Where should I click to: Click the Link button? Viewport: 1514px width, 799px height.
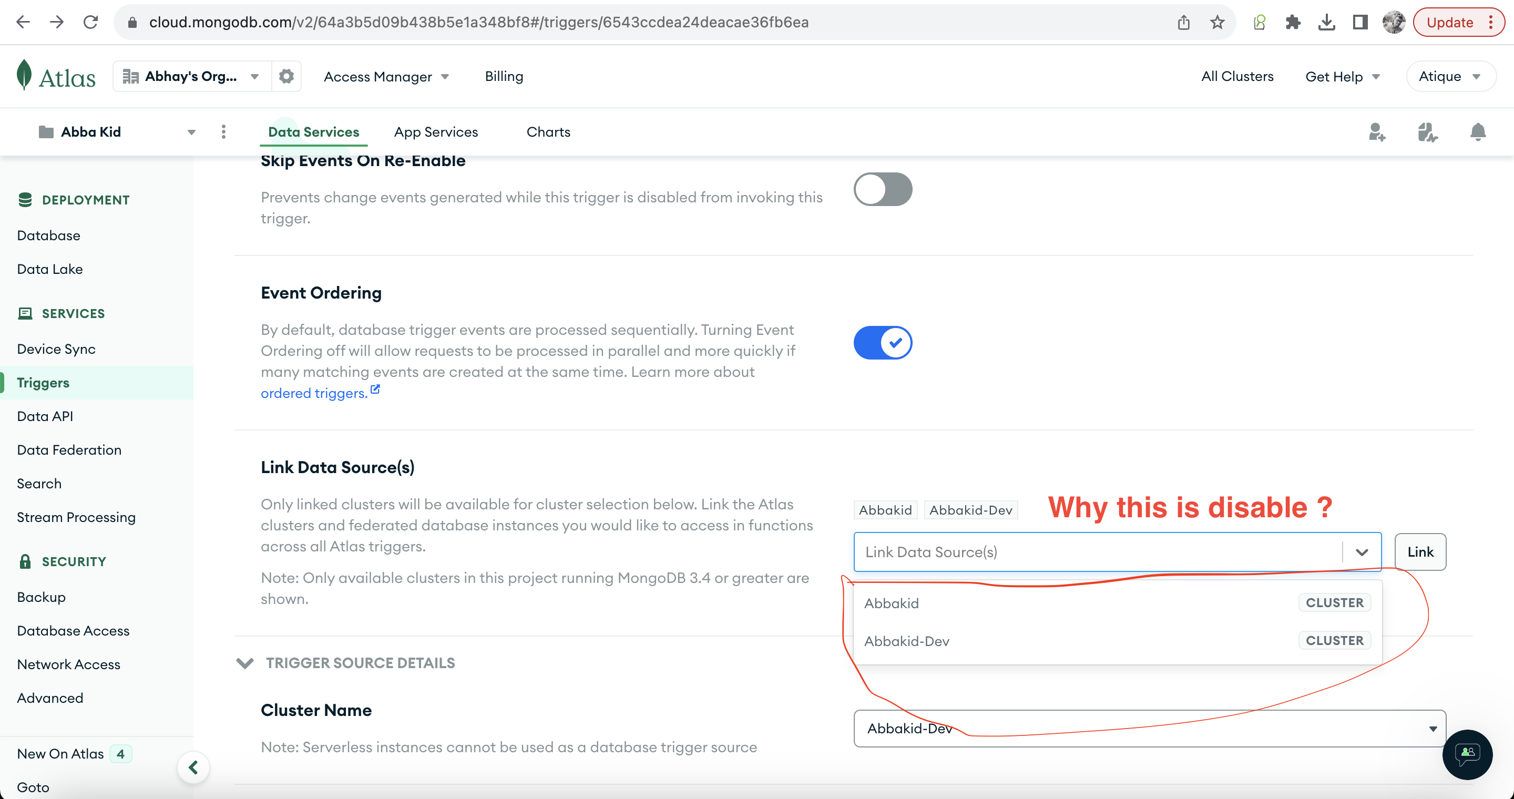pos(1419,551)
